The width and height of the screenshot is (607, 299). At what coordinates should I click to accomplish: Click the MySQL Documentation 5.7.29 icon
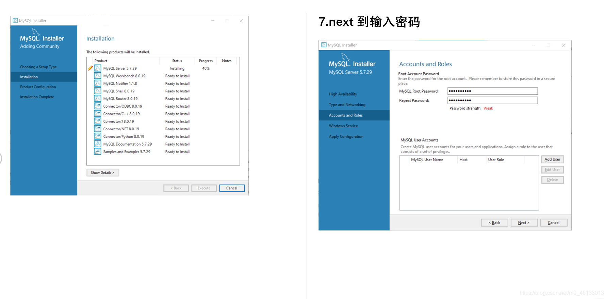97,144
